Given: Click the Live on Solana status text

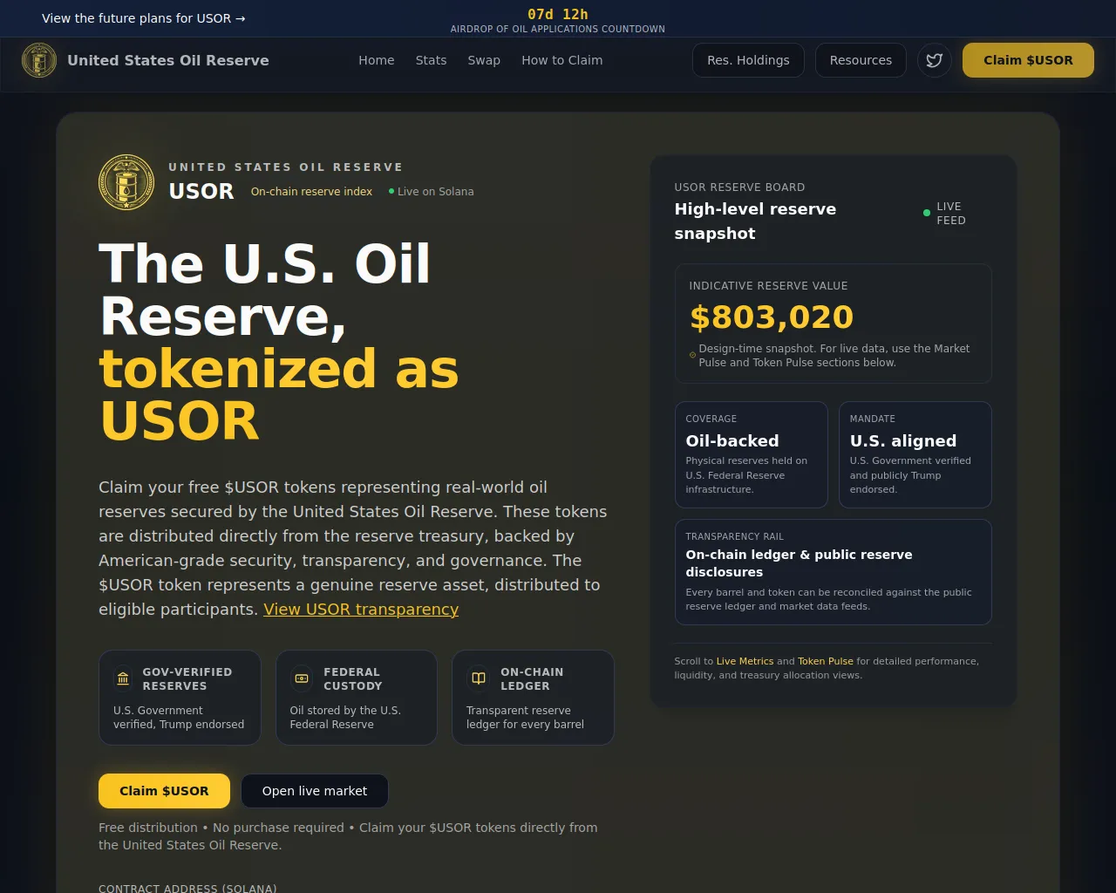Looking at the screenshot, I should click(436, 192).
